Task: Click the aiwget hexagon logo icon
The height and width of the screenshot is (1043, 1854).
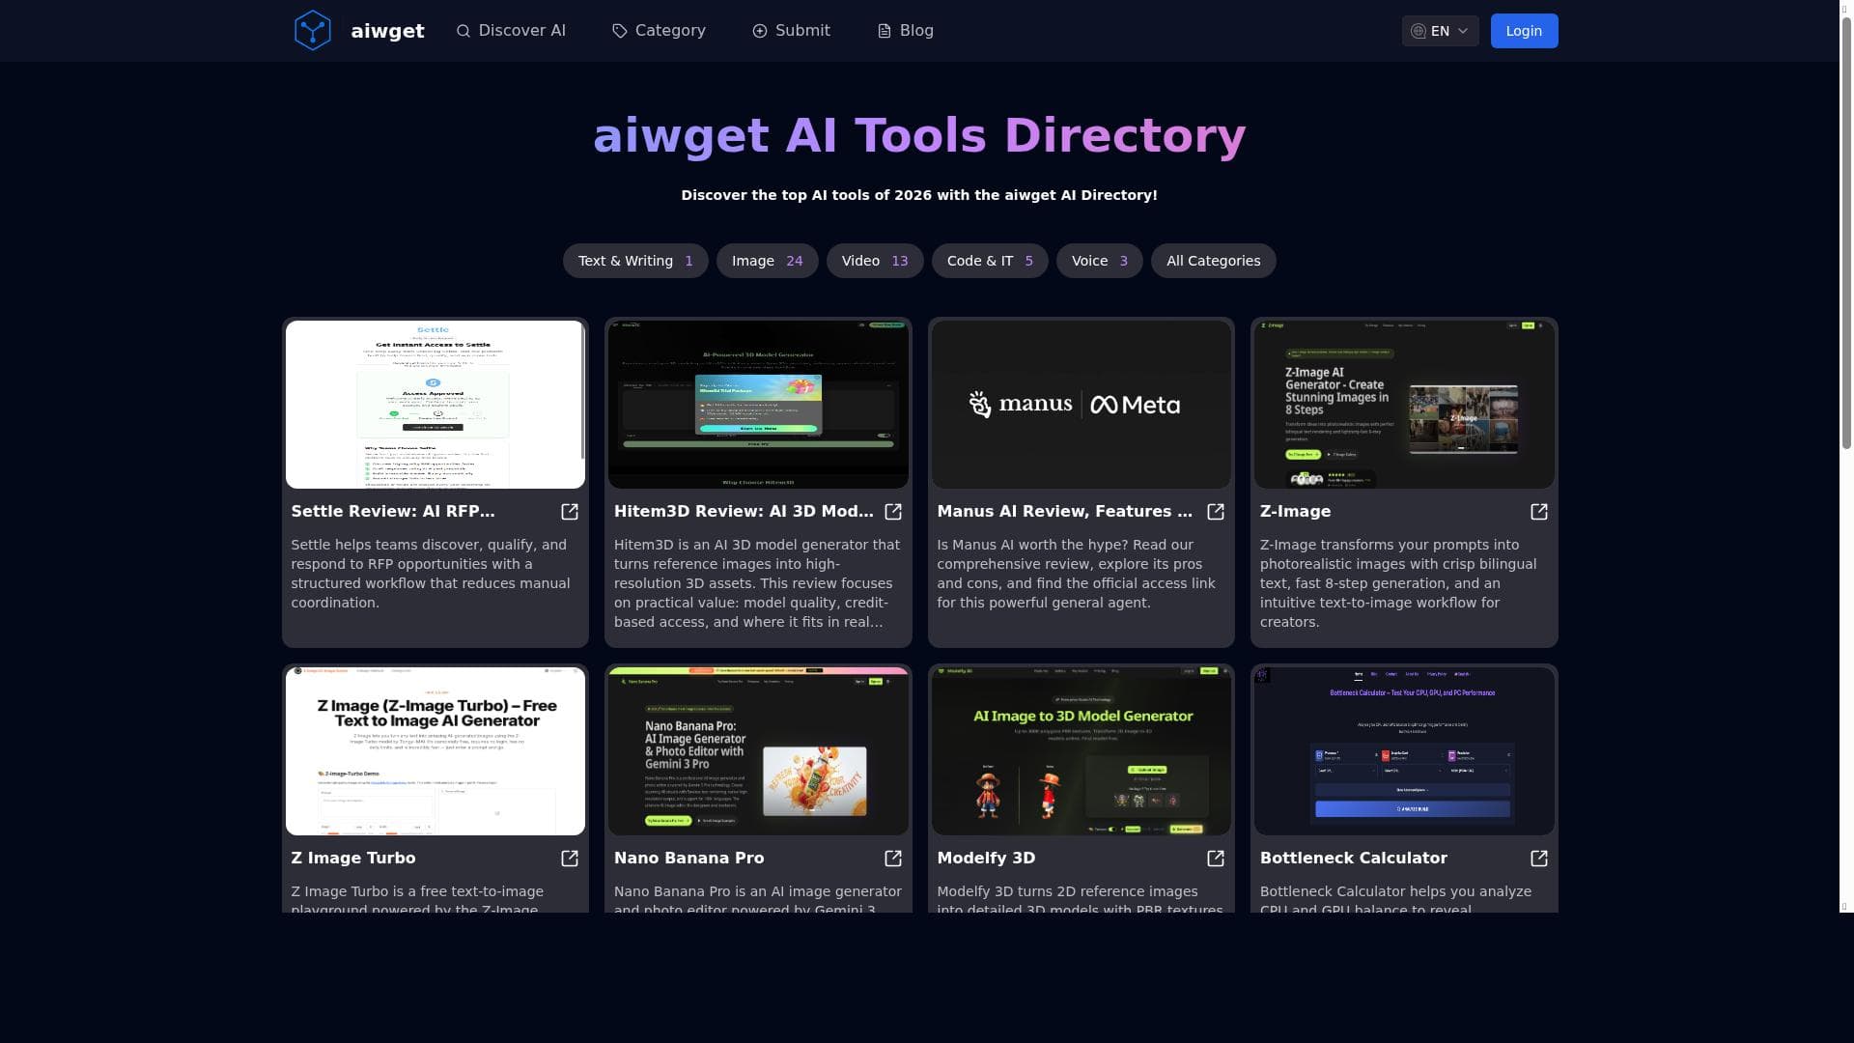Action: click(x=312, y=31)
